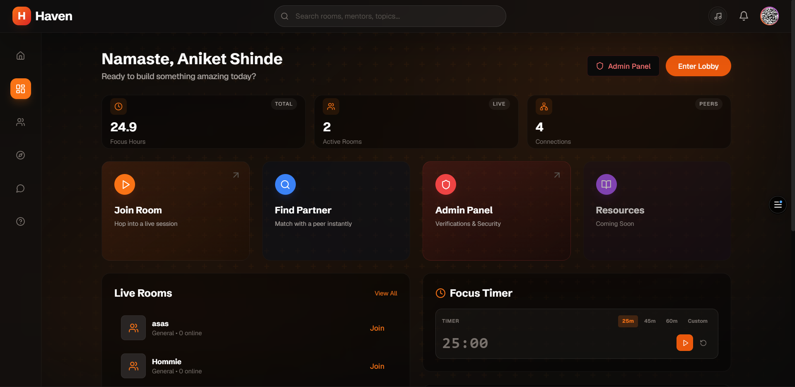Select the Dashboard grid icon in sidebar
This screenshot has height=387, width=795.
click(x=21, y=89)
